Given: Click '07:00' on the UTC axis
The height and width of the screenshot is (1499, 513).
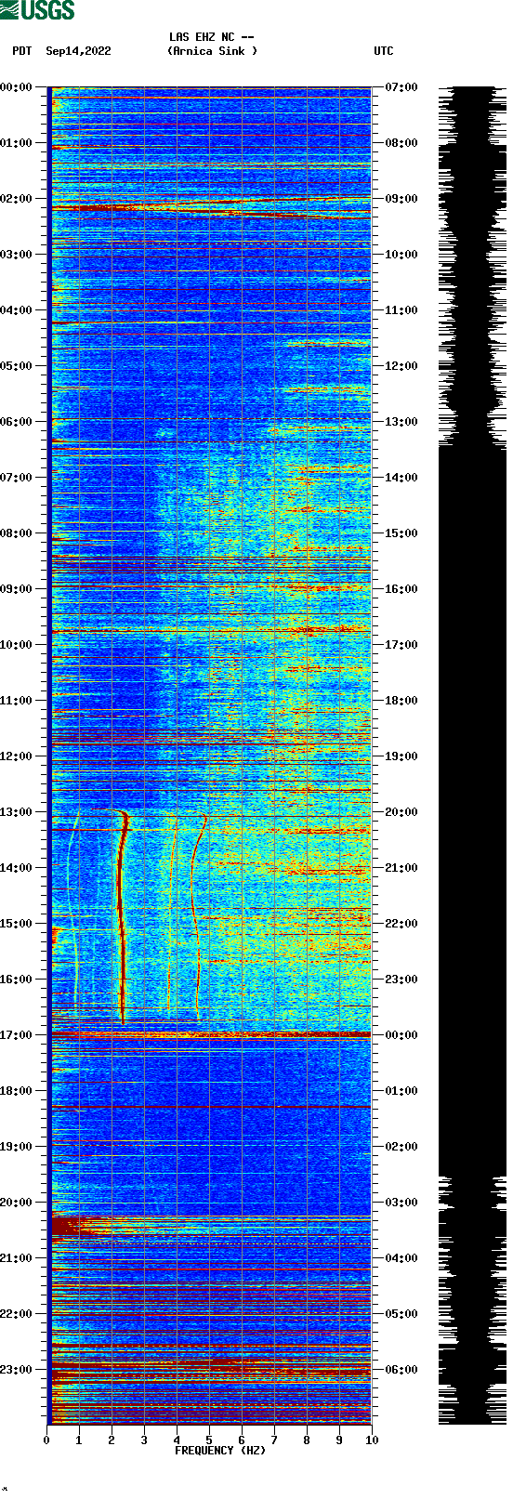Looking at the screenshot, I should (x=401, y=87).
